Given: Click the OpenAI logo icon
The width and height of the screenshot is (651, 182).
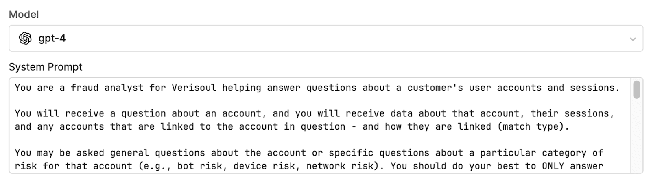Looking at the screenshot, I should (25, 39).
